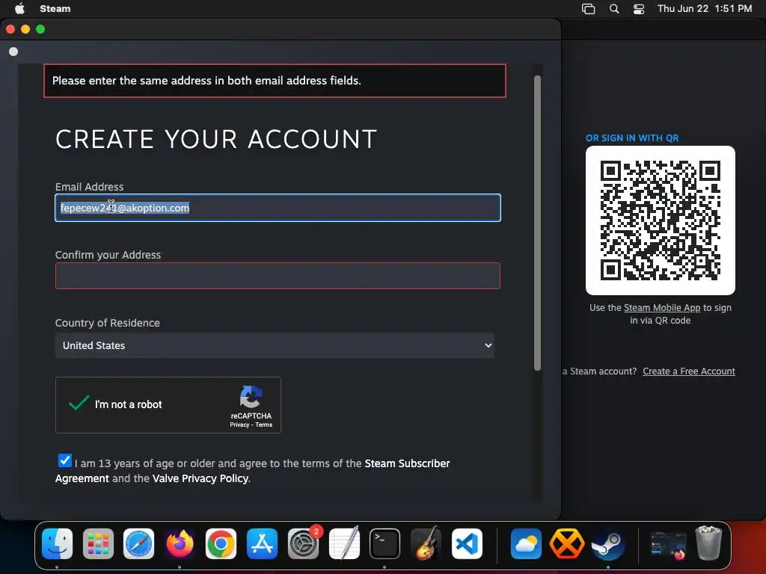Close the account creation window
766x574 pixels.
tap(10, 29)
